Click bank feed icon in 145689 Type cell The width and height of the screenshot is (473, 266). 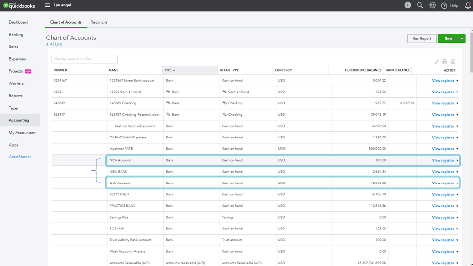pos(169,103)
